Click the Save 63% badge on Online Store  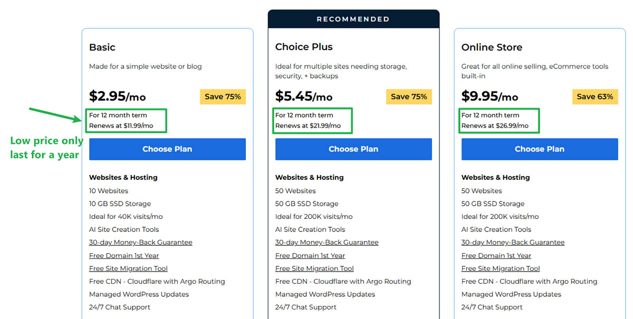tap(595, 97)
